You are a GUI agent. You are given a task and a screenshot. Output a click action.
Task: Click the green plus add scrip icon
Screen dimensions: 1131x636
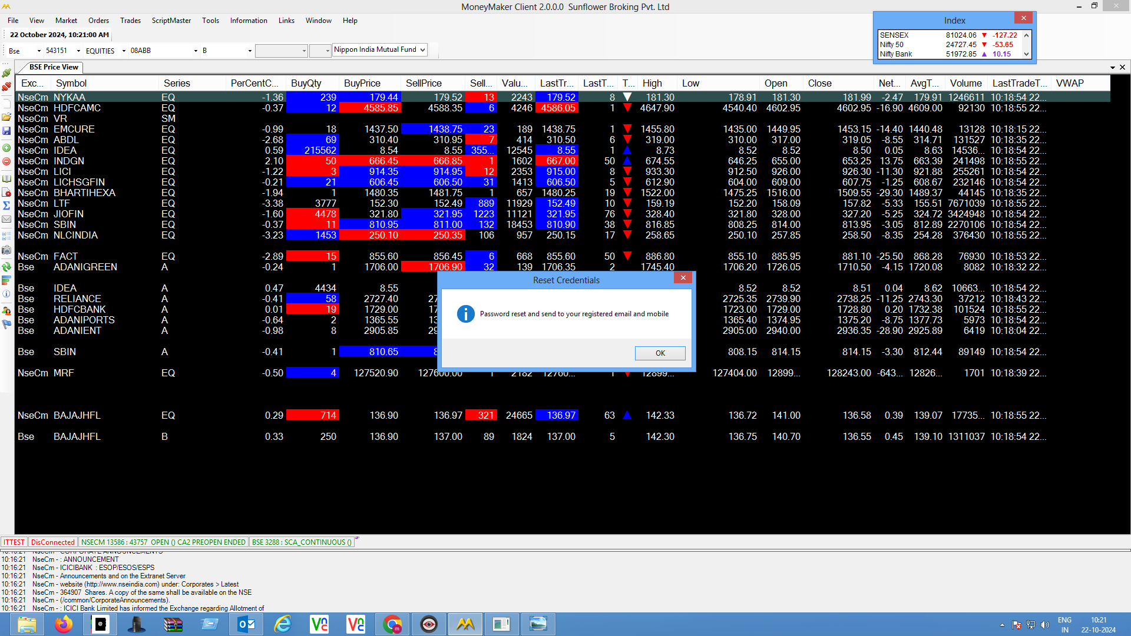click(6, 148)
